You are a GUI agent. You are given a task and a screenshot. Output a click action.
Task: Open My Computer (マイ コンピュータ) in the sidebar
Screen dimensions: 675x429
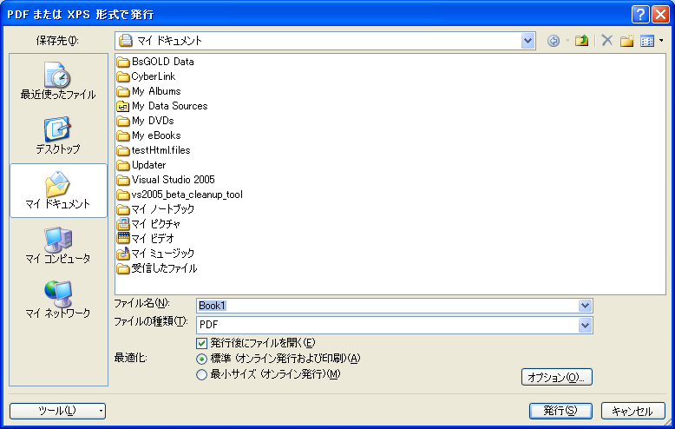(x=58, y=245)
